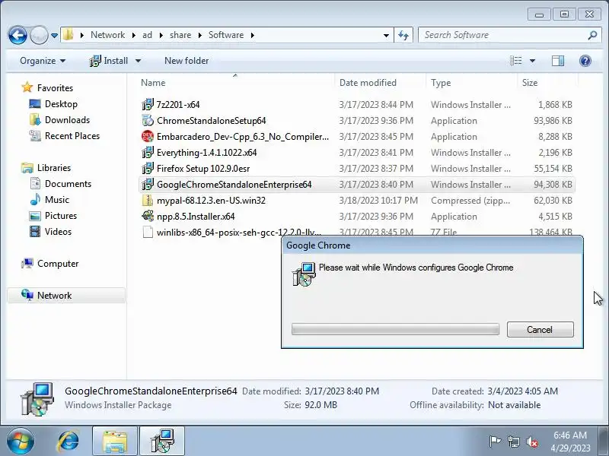The image size is (609, 456).
Task: Select Libraries in navigation pane
Action: point(53,168)
